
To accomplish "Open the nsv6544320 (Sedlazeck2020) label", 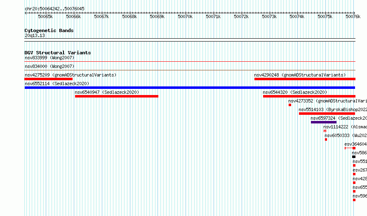I will [x=295, y=92].
